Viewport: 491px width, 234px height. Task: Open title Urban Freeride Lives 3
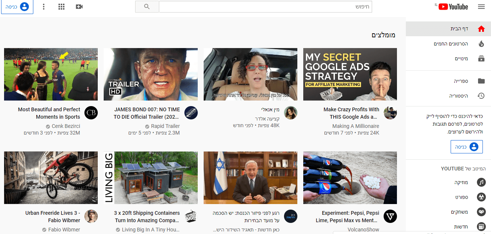(53, 217)
